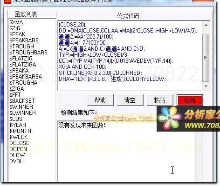Select $LWINNER function entry
The width and height of the screenshot is (220, 186).
click(22, 113)
